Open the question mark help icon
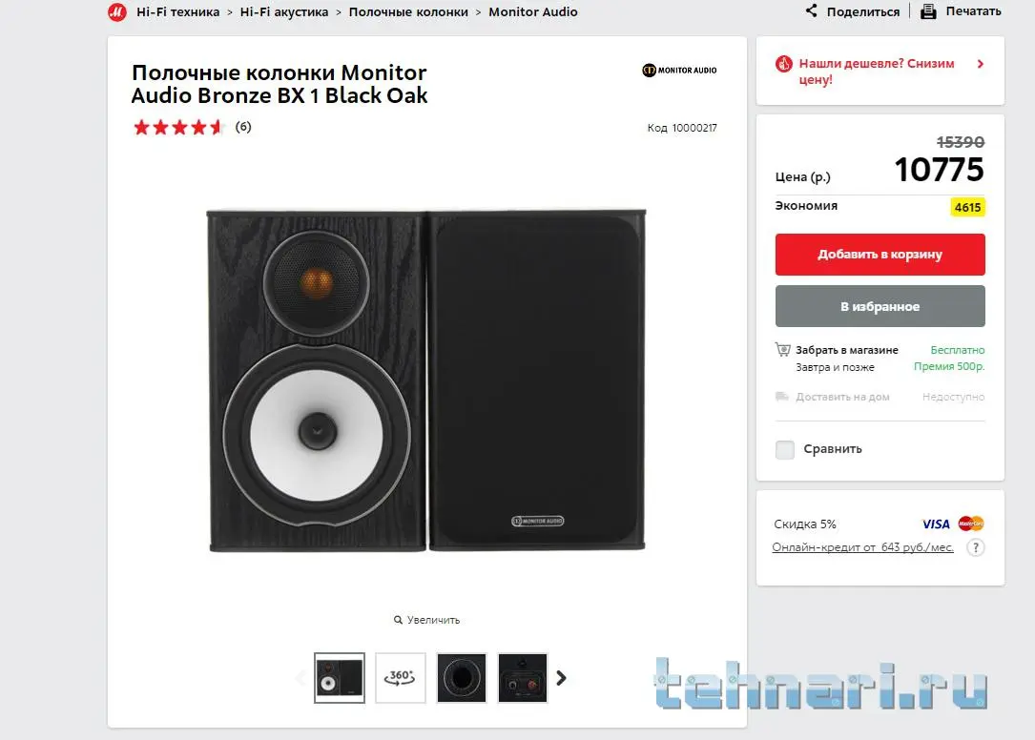Image resolution: width=1035 pixels, height=740 pixels. pos(976,547)
